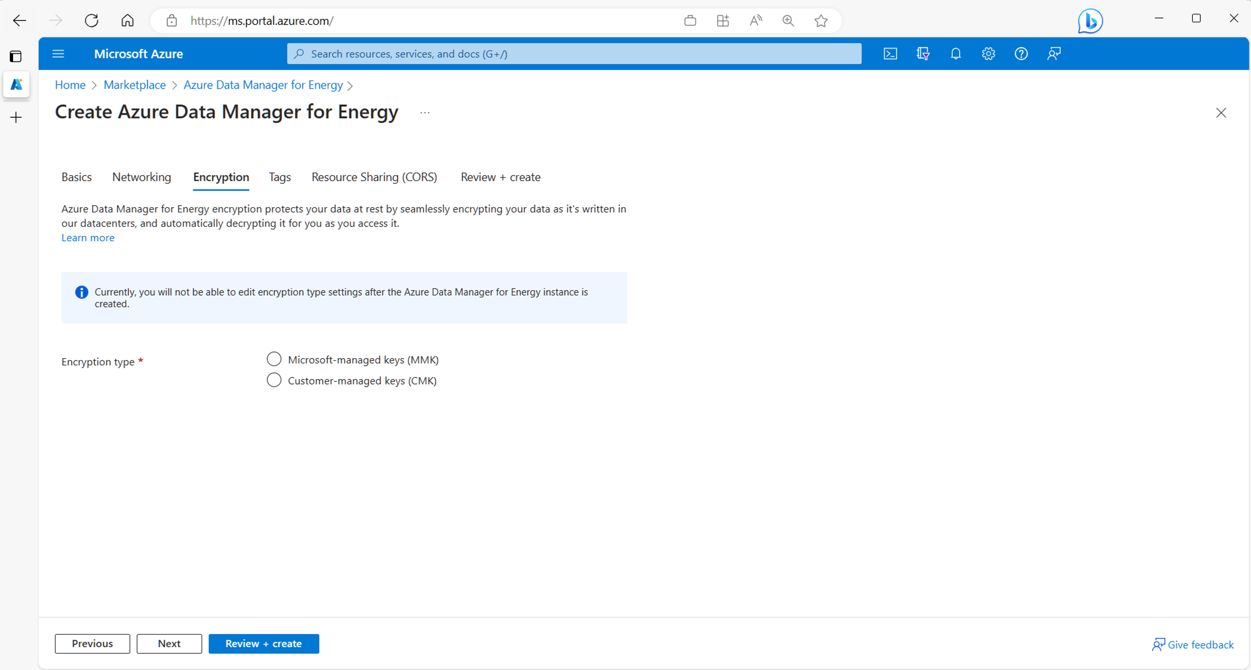The height and width of the screenshot is (670, 1251).
Task: Open Azure Cloud Shell terminal
Action: 891,53
